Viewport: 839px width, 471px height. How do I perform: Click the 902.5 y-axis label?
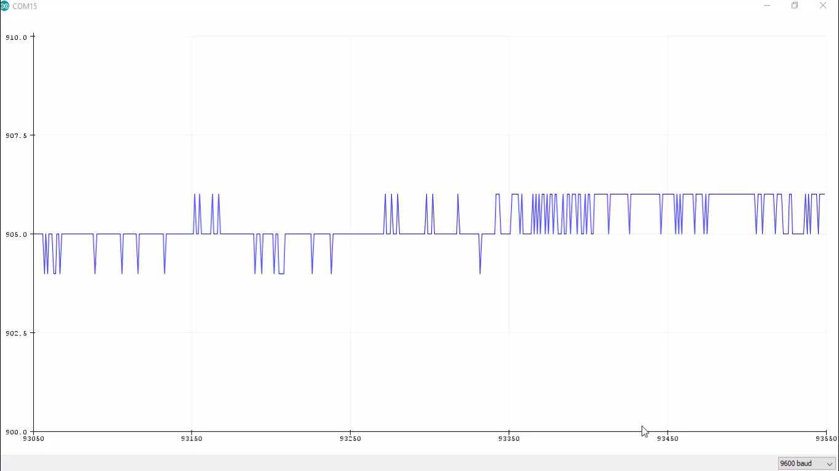coord(16,333)
